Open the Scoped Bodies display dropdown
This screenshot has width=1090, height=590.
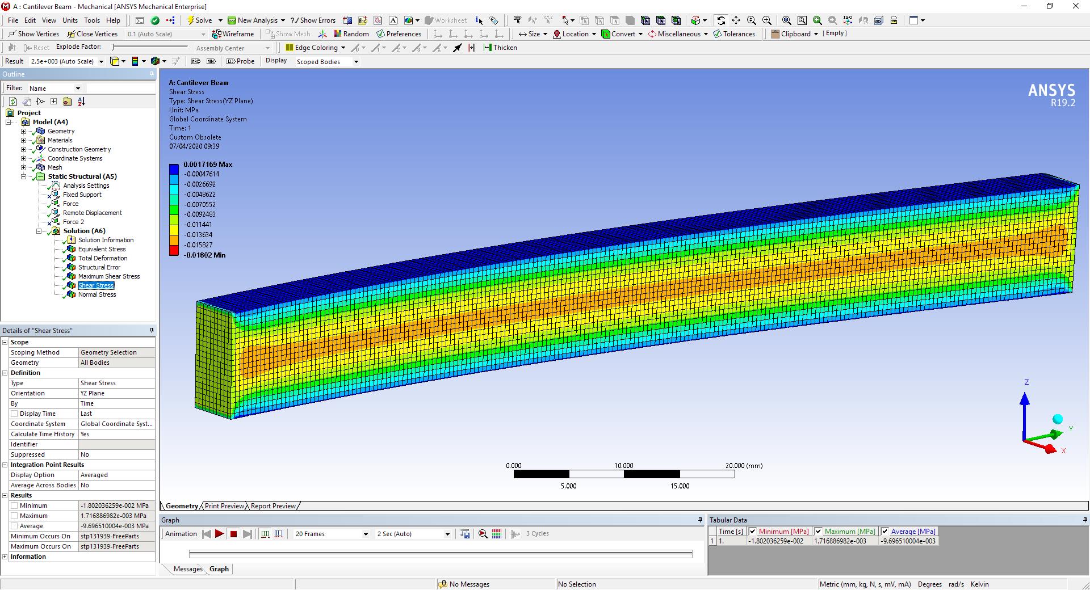pos(356,61)
